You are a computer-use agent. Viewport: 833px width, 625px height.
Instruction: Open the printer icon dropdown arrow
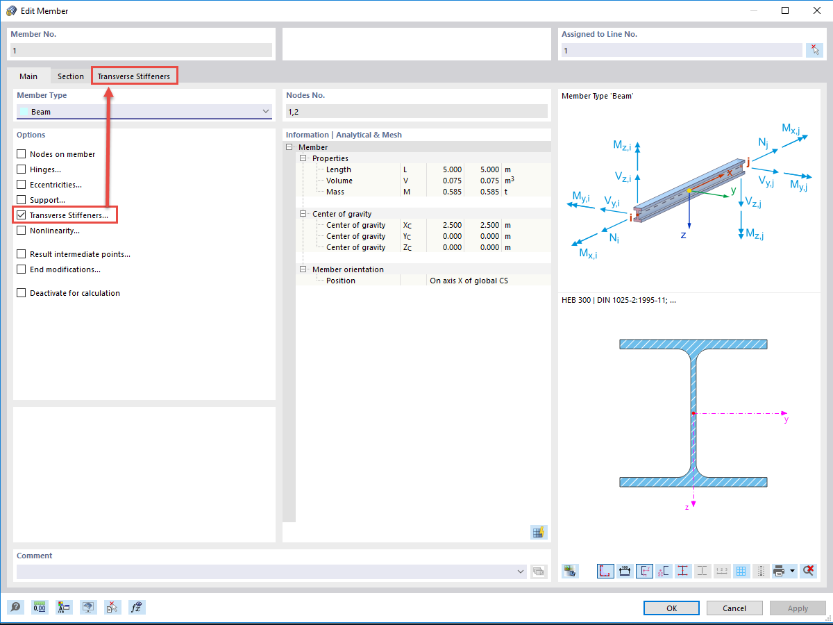point(792,571)
